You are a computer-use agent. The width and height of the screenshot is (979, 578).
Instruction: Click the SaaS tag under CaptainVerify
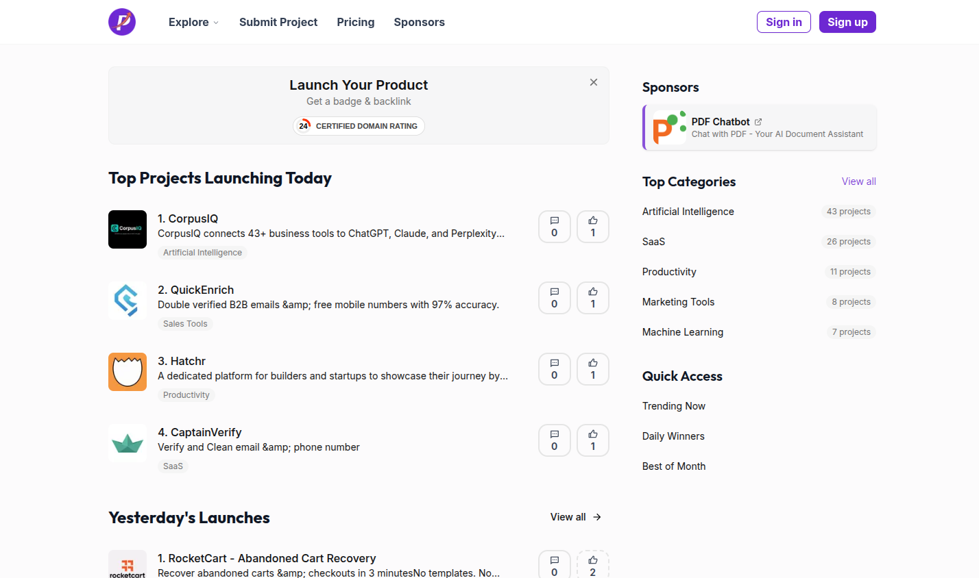click(173, 466)
